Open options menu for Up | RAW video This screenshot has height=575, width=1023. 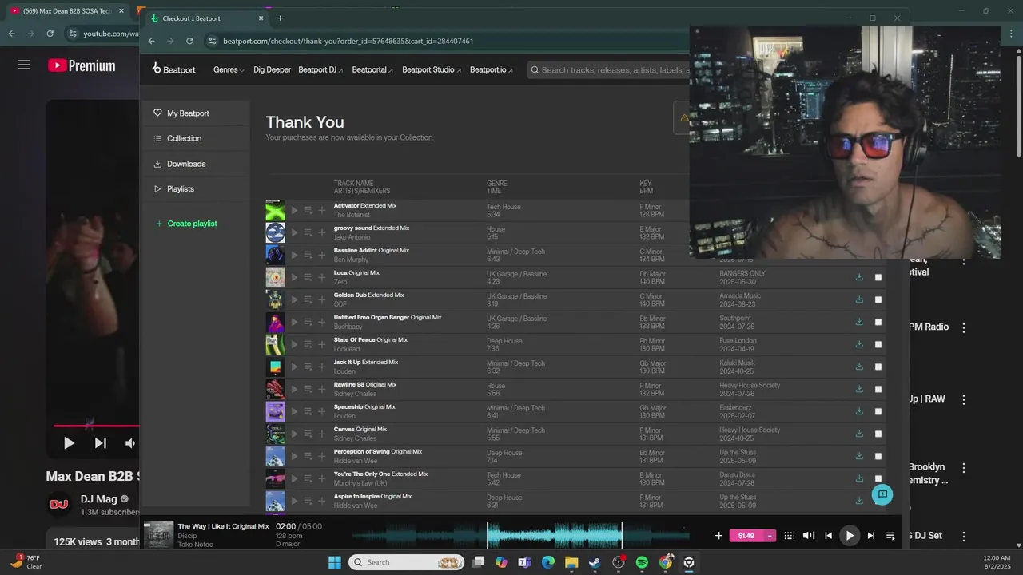point(964,399)
